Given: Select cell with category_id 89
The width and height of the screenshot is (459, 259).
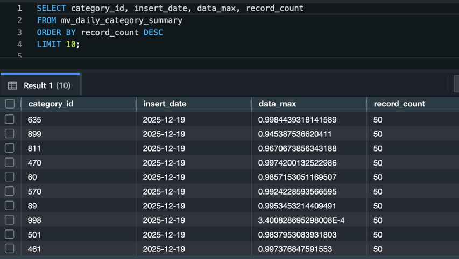Looking at the screenshot, I should tap(79, 205).
